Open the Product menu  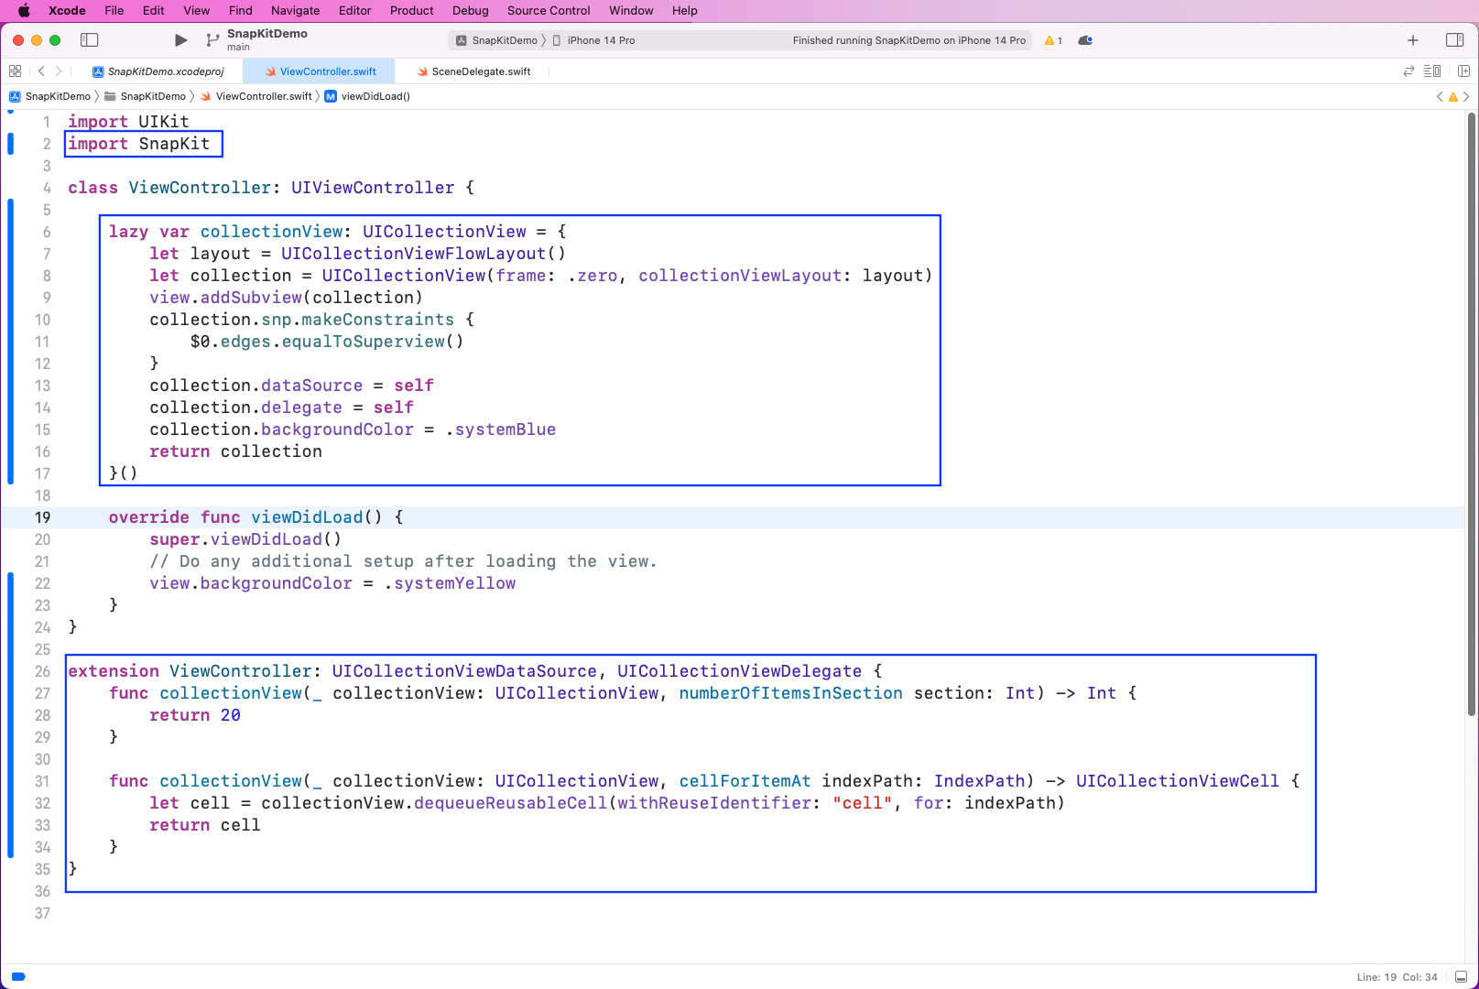click(412, 10)
